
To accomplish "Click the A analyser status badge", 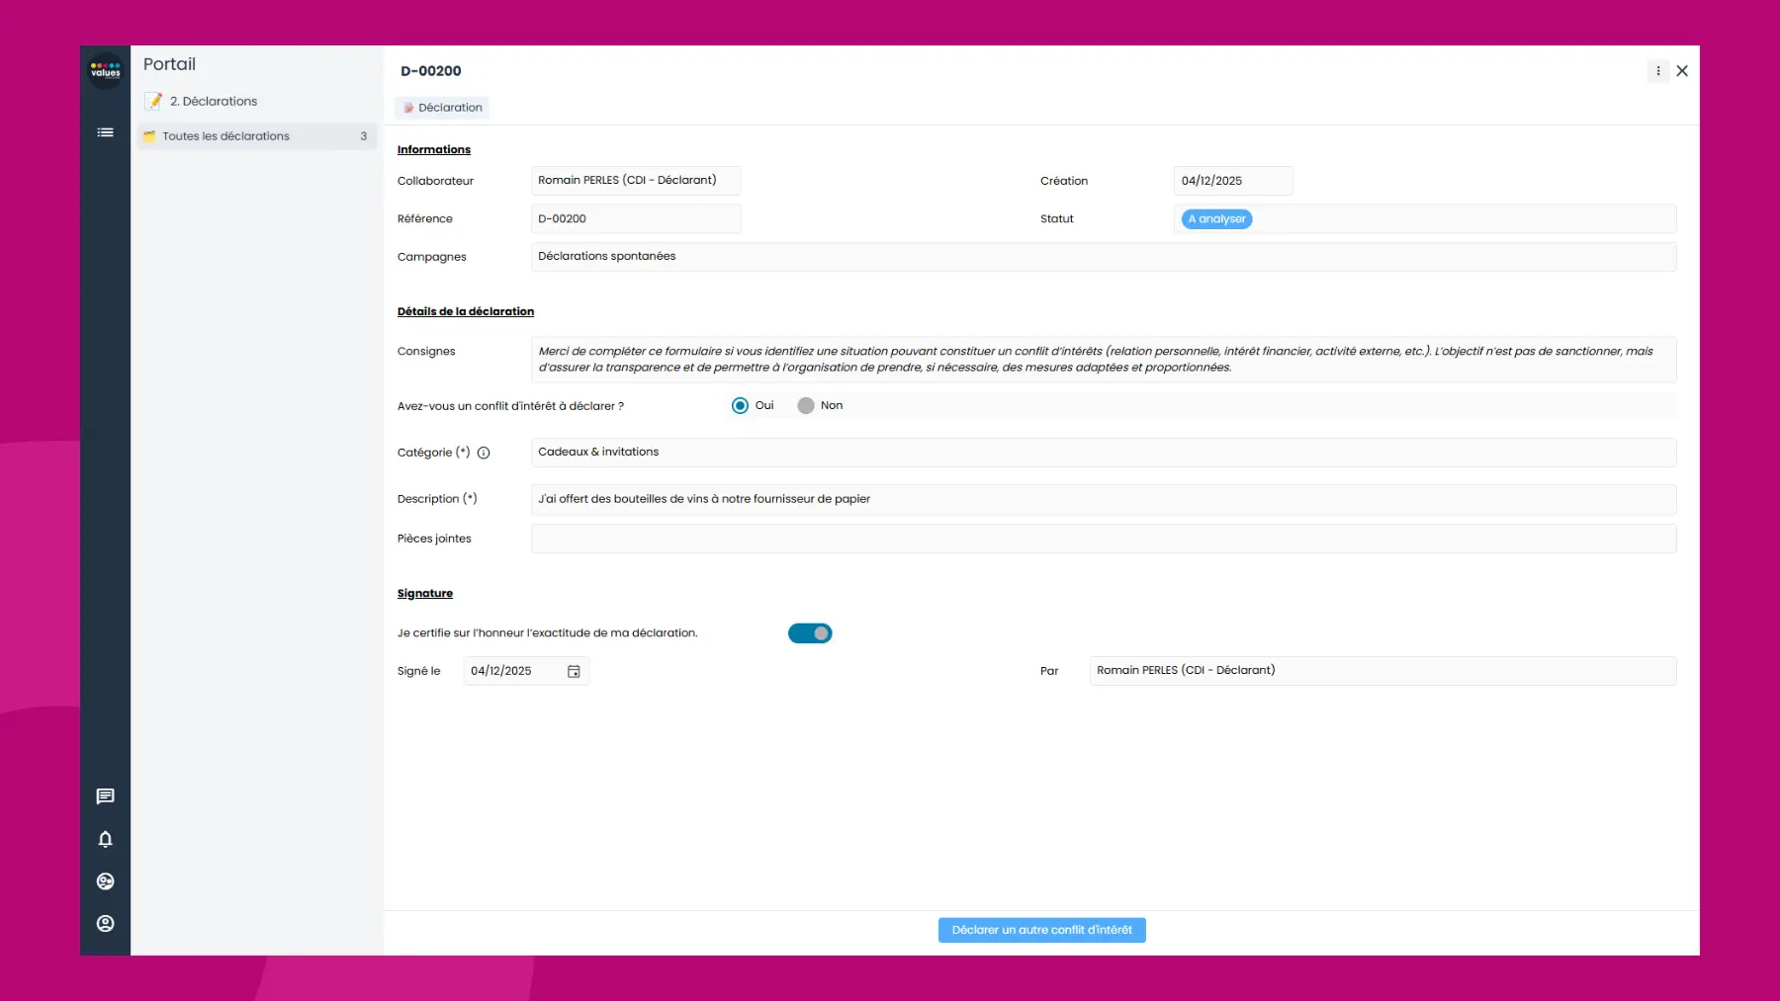I will click(1215, 218).
